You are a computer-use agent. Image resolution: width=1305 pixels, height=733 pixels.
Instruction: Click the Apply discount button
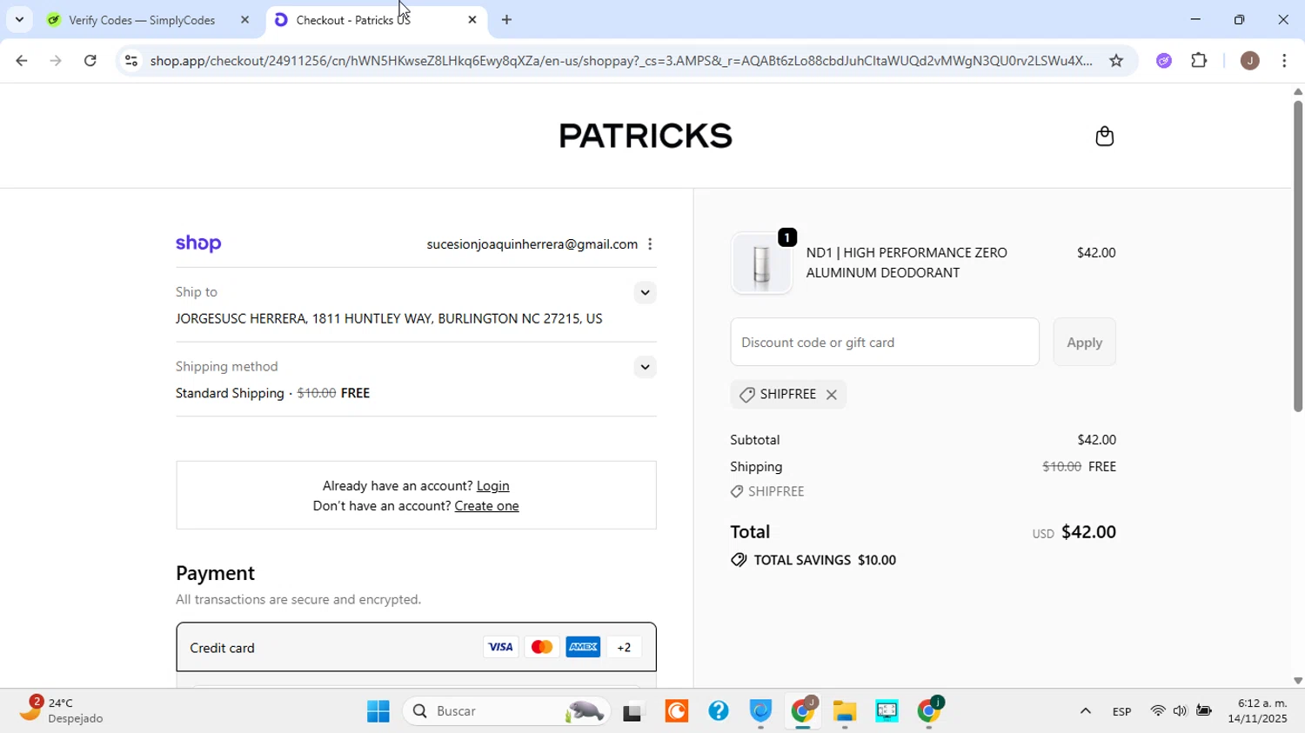pos(1084,343)
